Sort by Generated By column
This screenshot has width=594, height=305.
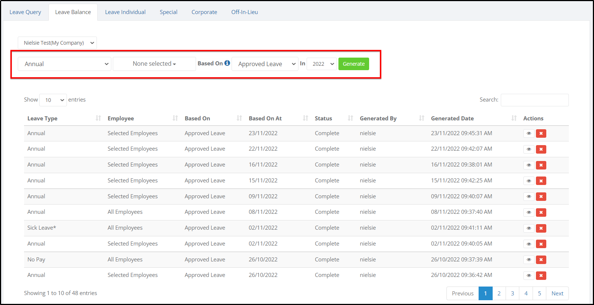coord(392,118)
